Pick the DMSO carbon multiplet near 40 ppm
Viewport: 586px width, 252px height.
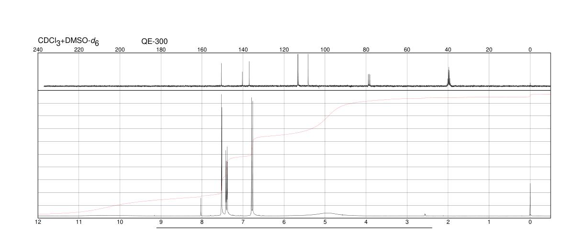click(x=449, y=77)
